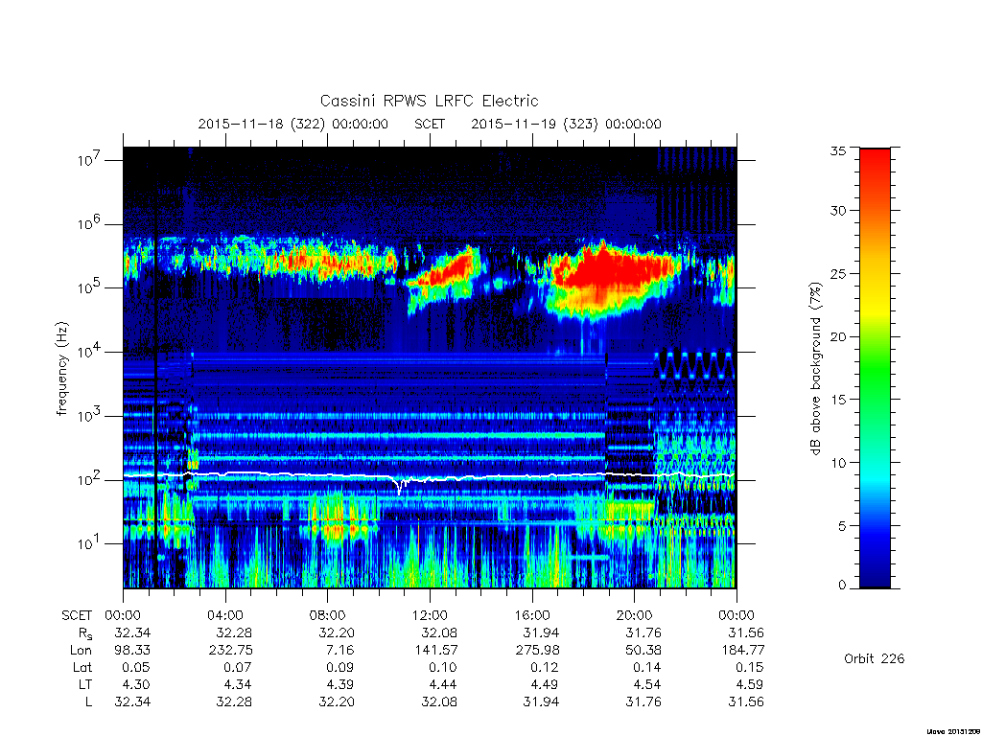
Task: Click the 10^2 frequency tick label
Action: 89,480
